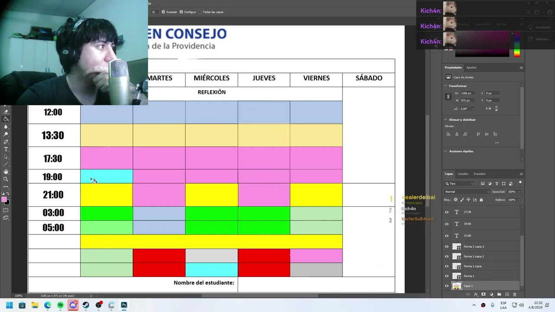Toggle Quick Mask mode

pyautogui.click(x=6, y=210)
